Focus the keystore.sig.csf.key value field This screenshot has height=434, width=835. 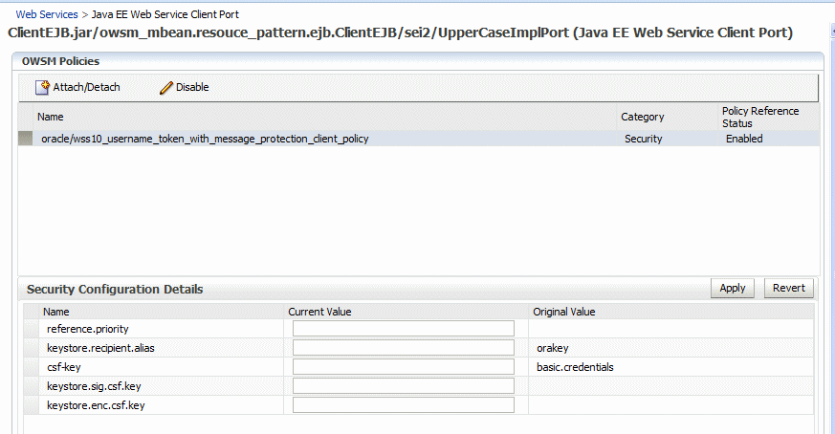click(403, 386)
